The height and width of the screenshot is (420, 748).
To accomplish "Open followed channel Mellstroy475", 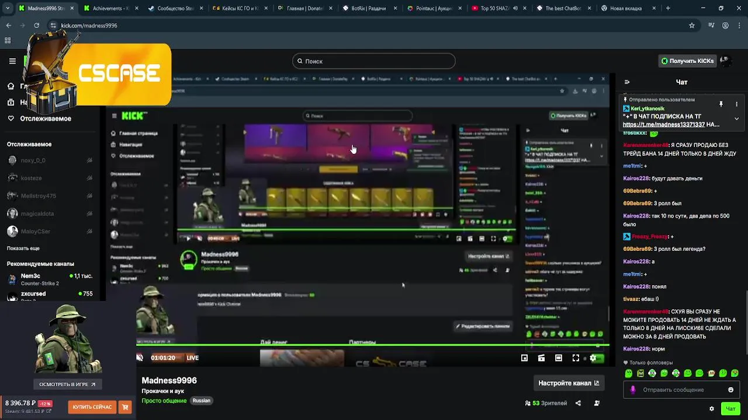I will coord(50,196).
